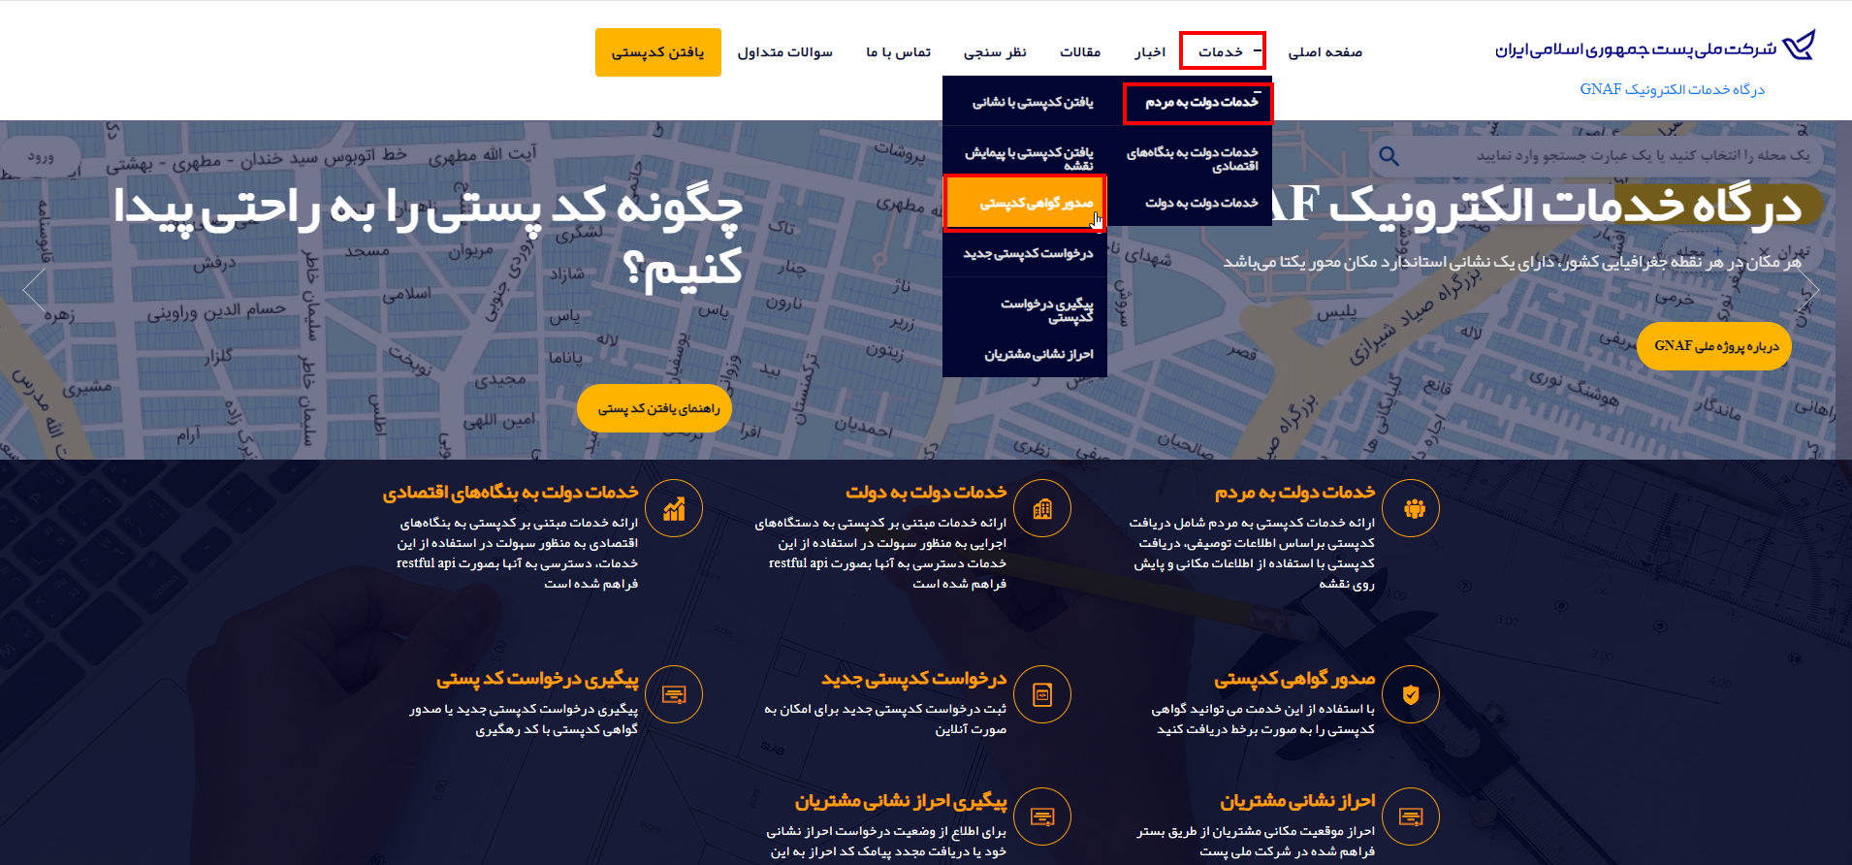The image size is (1852, 865).
Task: Click the درباره پروژه ملی GNAF button
Action: point(1714,346)
